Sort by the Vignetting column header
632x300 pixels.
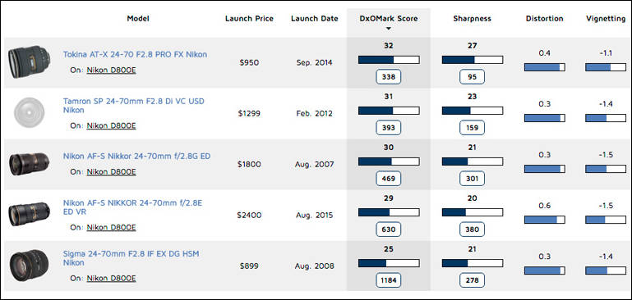click(x=606, y=19)
